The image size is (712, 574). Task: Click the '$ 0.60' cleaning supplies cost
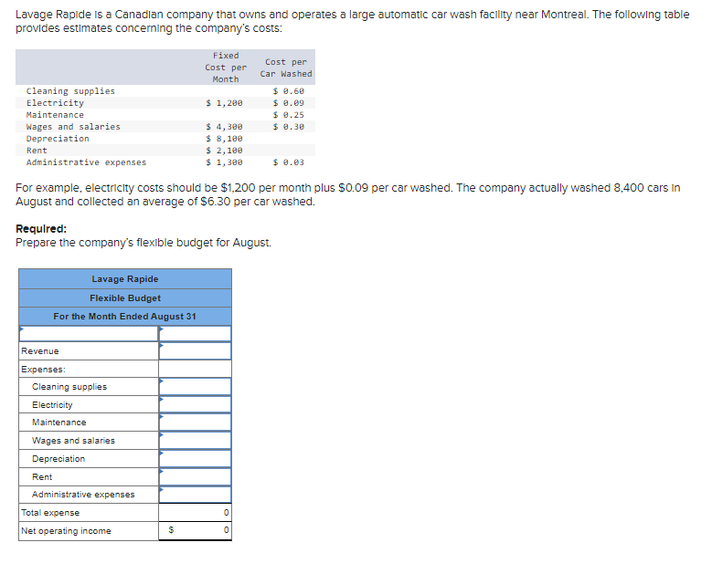[288, 91]
